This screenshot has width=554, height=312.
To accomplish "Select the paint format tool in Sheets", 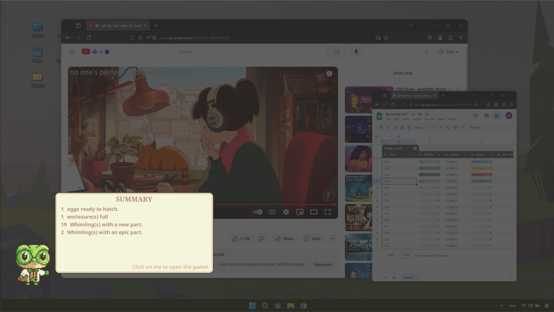I will point(409,127).
